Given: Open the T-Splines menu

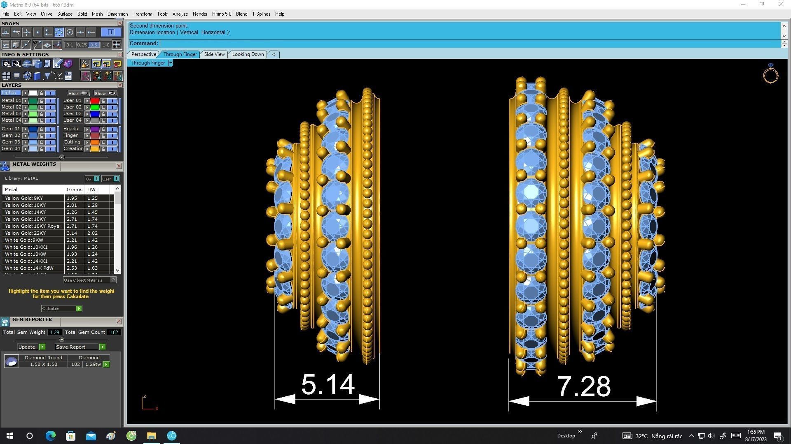Looking at the screenshot, I should coord(261,14).
